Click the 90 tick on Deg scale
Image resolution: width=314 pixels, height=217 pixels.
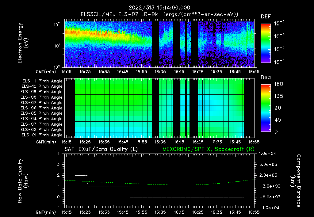(x=278, y=108)
